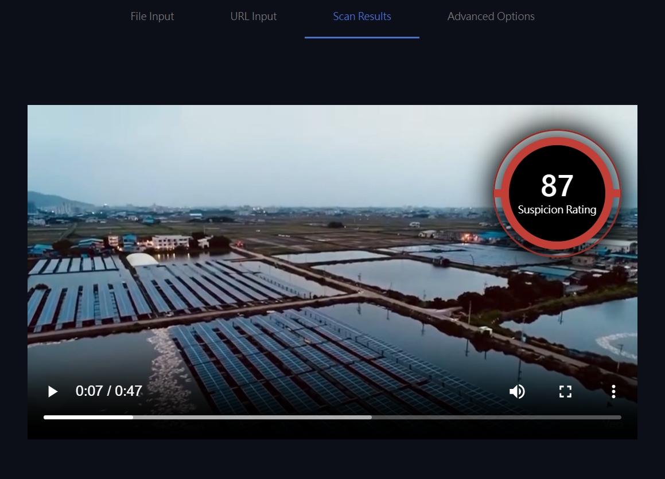This screenshot has height=479, width=665.
Task: Click the 0:07 / 0:47 time display
Action: (x=109, y=391)
